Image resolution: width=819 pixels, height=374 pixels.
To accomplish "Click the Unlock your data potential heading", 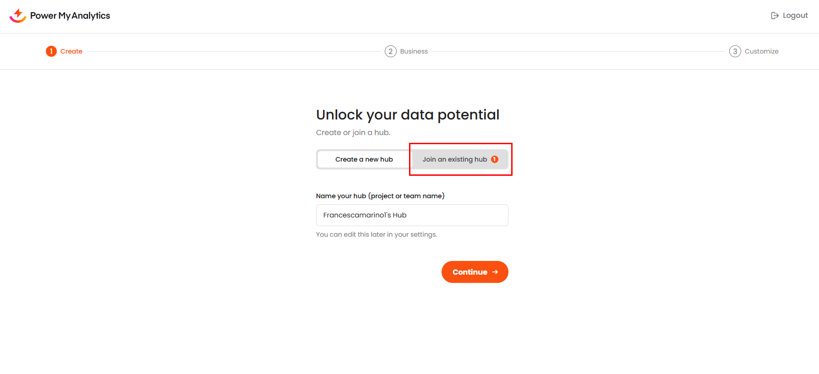I will [x=408, y=114].
